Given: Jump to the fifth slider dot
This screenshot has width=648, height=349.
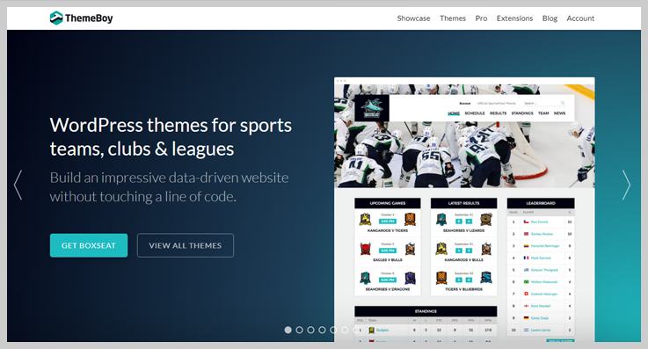Looking at the screenshot, I should (x=333, y=330).
